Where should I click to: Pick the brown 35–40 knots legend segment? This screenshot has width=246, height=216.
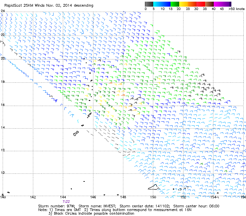[209, 4]
